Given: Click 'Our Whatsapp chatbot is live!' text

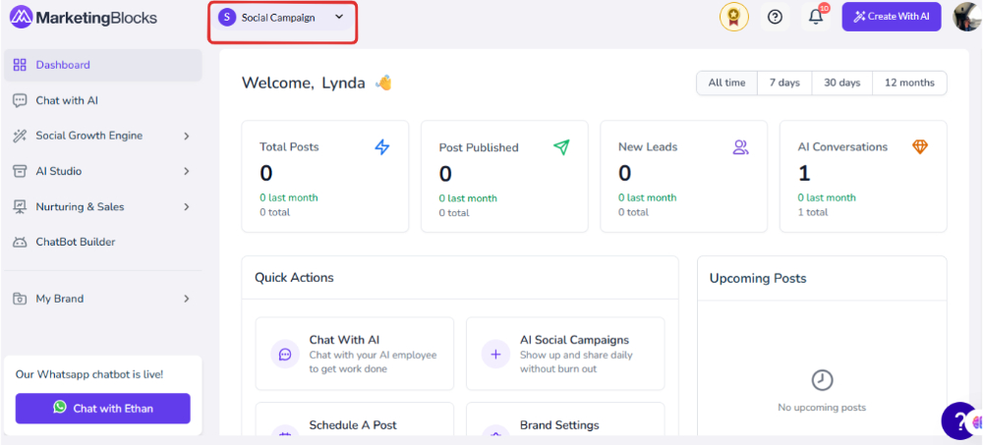Looking at the screenshot, I should (89, 375).
